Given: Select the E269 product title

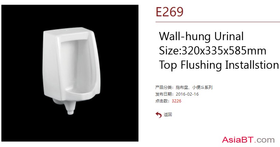Looking at the screenshot, I should (x=170, y=12).
